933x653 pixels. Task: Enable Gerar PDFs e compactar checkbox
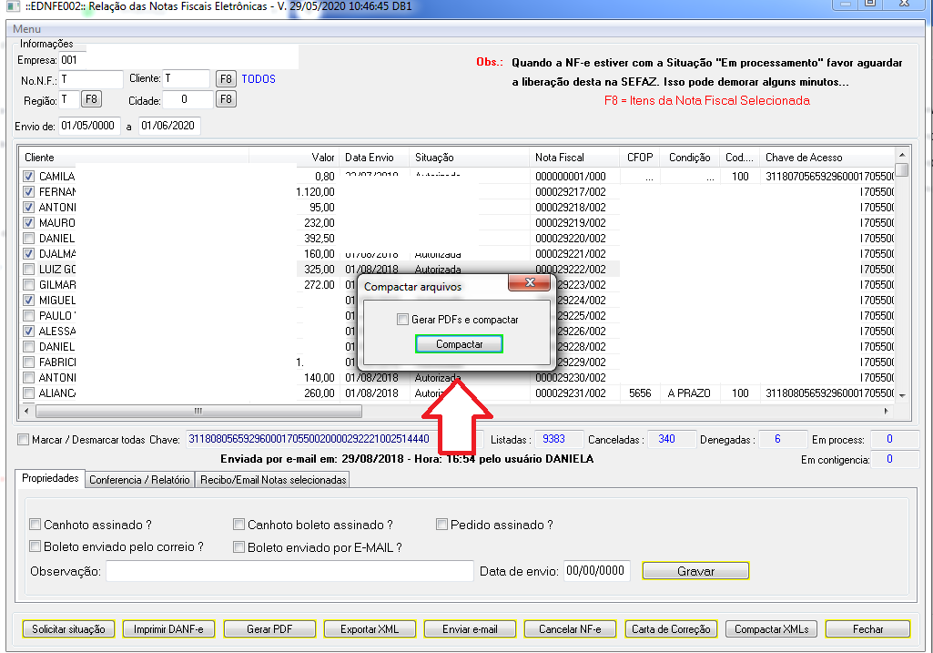pyautogui.click(x=402, y=320)
